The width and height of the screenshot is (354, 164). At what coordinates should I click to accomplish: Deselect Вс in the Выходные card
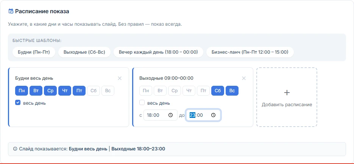tap(232, 91)
